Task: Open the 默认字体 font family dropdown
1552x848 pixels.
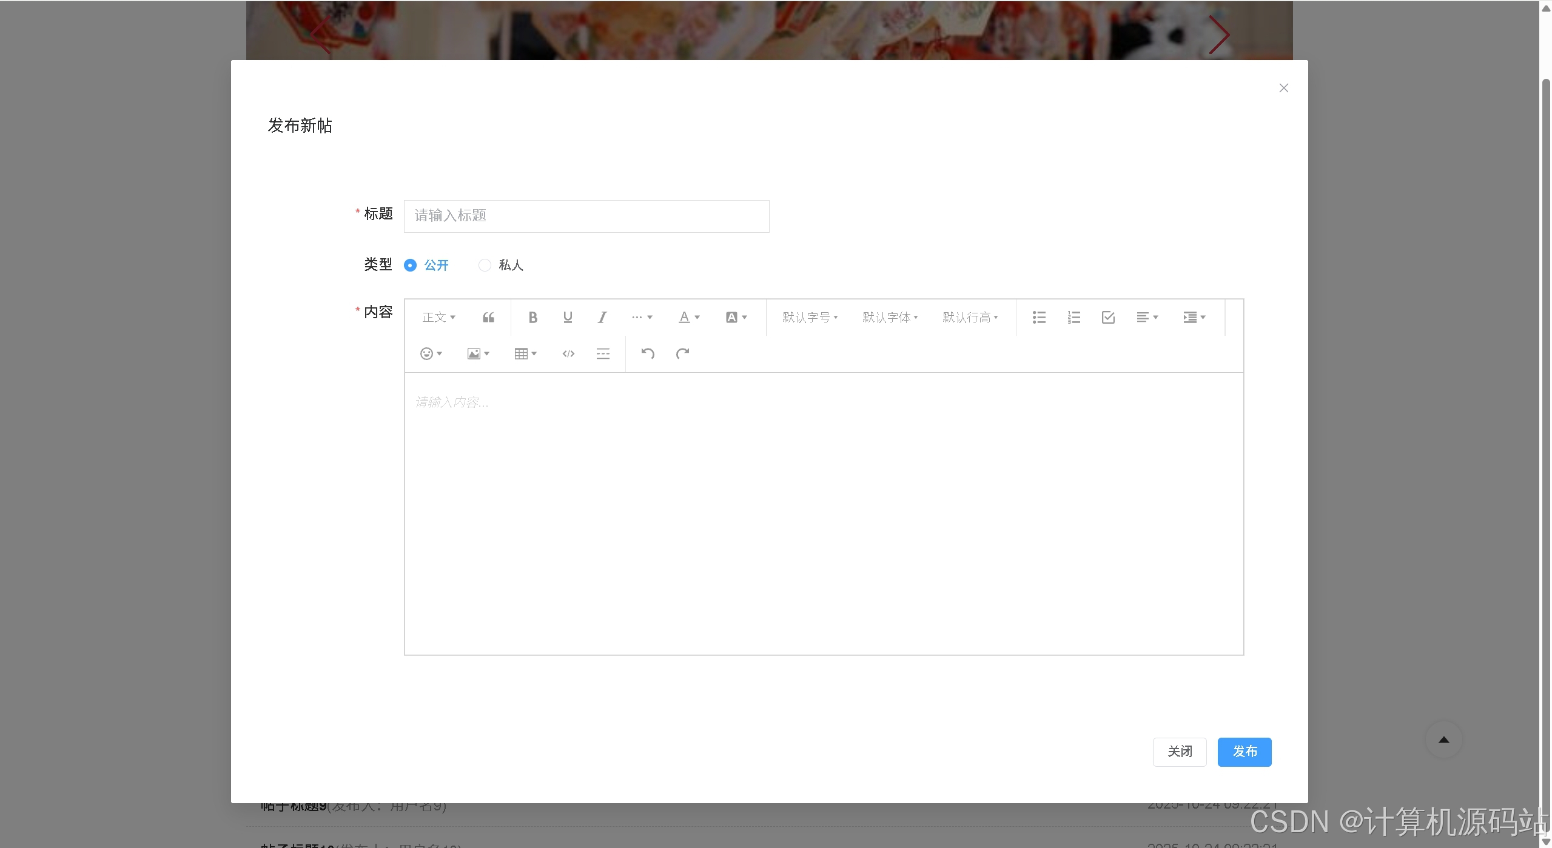Action: coord(890,317)
